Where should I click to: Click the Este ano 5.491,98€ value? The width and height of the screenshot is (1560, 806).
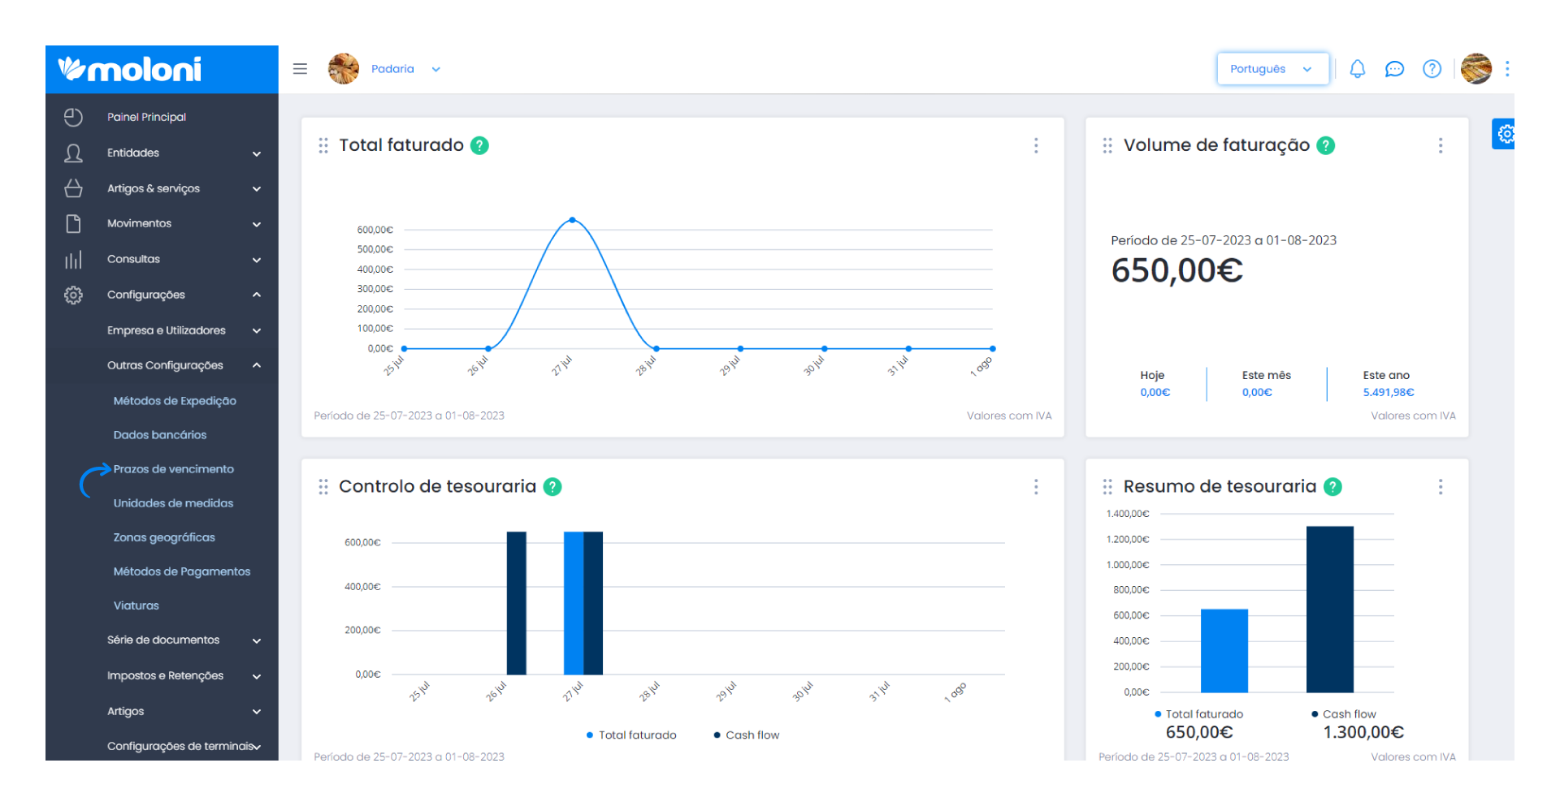1389,393
